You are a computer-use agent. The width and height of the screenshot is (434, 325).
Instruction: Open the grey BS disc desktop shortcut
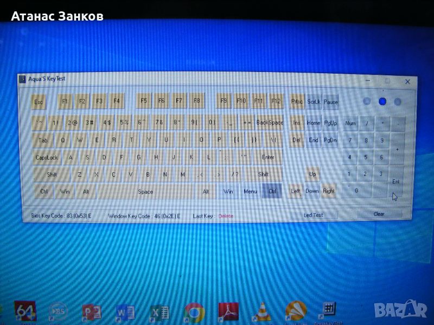[58, 312]
